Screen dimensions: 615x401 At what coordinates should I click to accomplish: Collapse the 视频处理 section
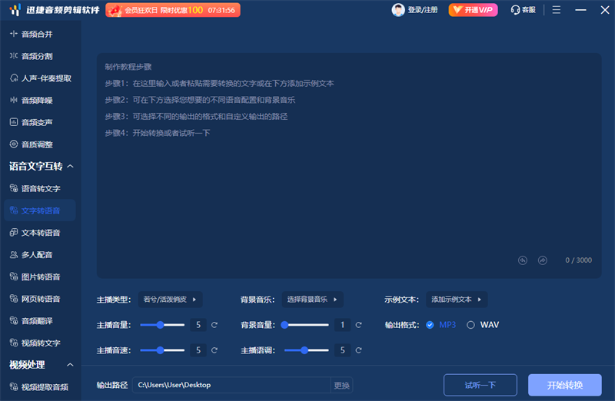click(70, 365)
